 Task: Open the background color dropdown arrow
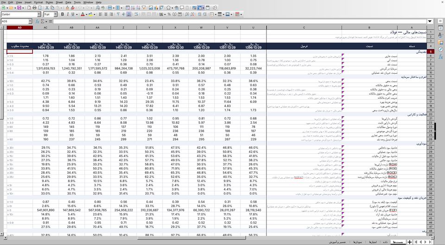pos(95,14)
